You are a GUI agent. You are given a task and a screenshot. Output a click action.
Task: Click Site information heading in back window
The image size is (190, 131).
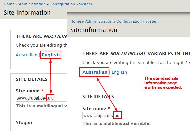click(27, 13)
